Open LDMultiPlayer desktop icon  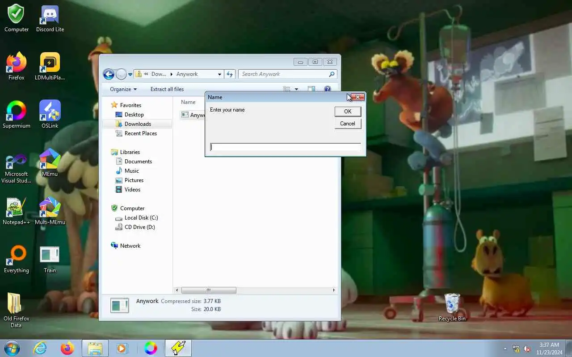(50, 66)
